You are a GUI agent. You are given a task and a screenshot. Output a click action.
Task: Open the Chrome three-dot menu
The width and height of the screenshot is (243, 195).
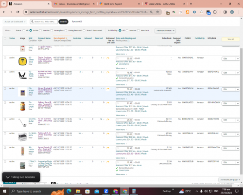pos(239,12)
